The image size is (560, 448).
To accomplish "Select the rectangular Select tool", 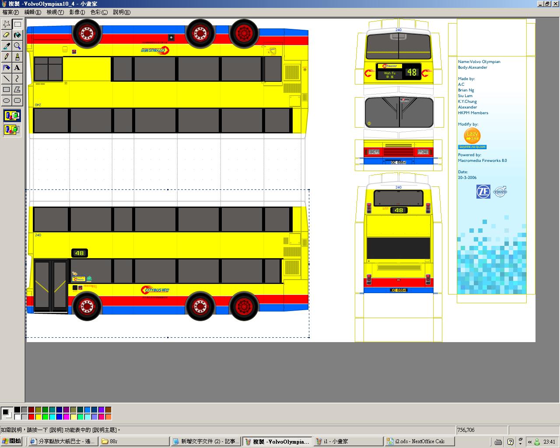I will tap(17, 24).
